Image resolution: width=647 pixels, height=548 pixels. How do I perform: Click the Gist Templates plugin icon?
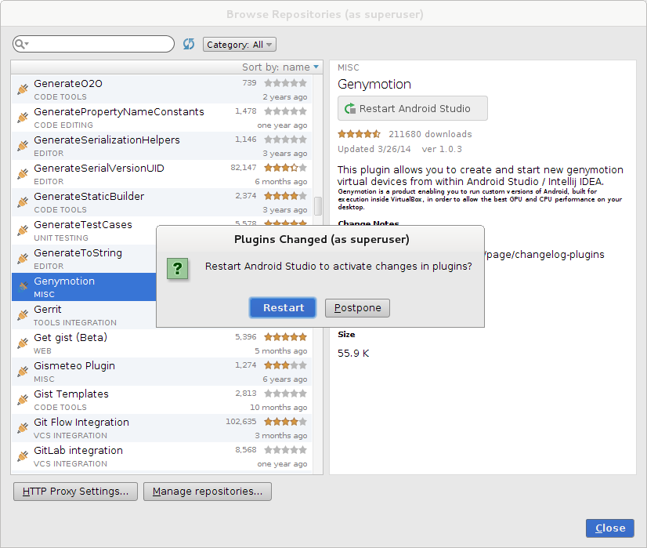click(23, 400)
